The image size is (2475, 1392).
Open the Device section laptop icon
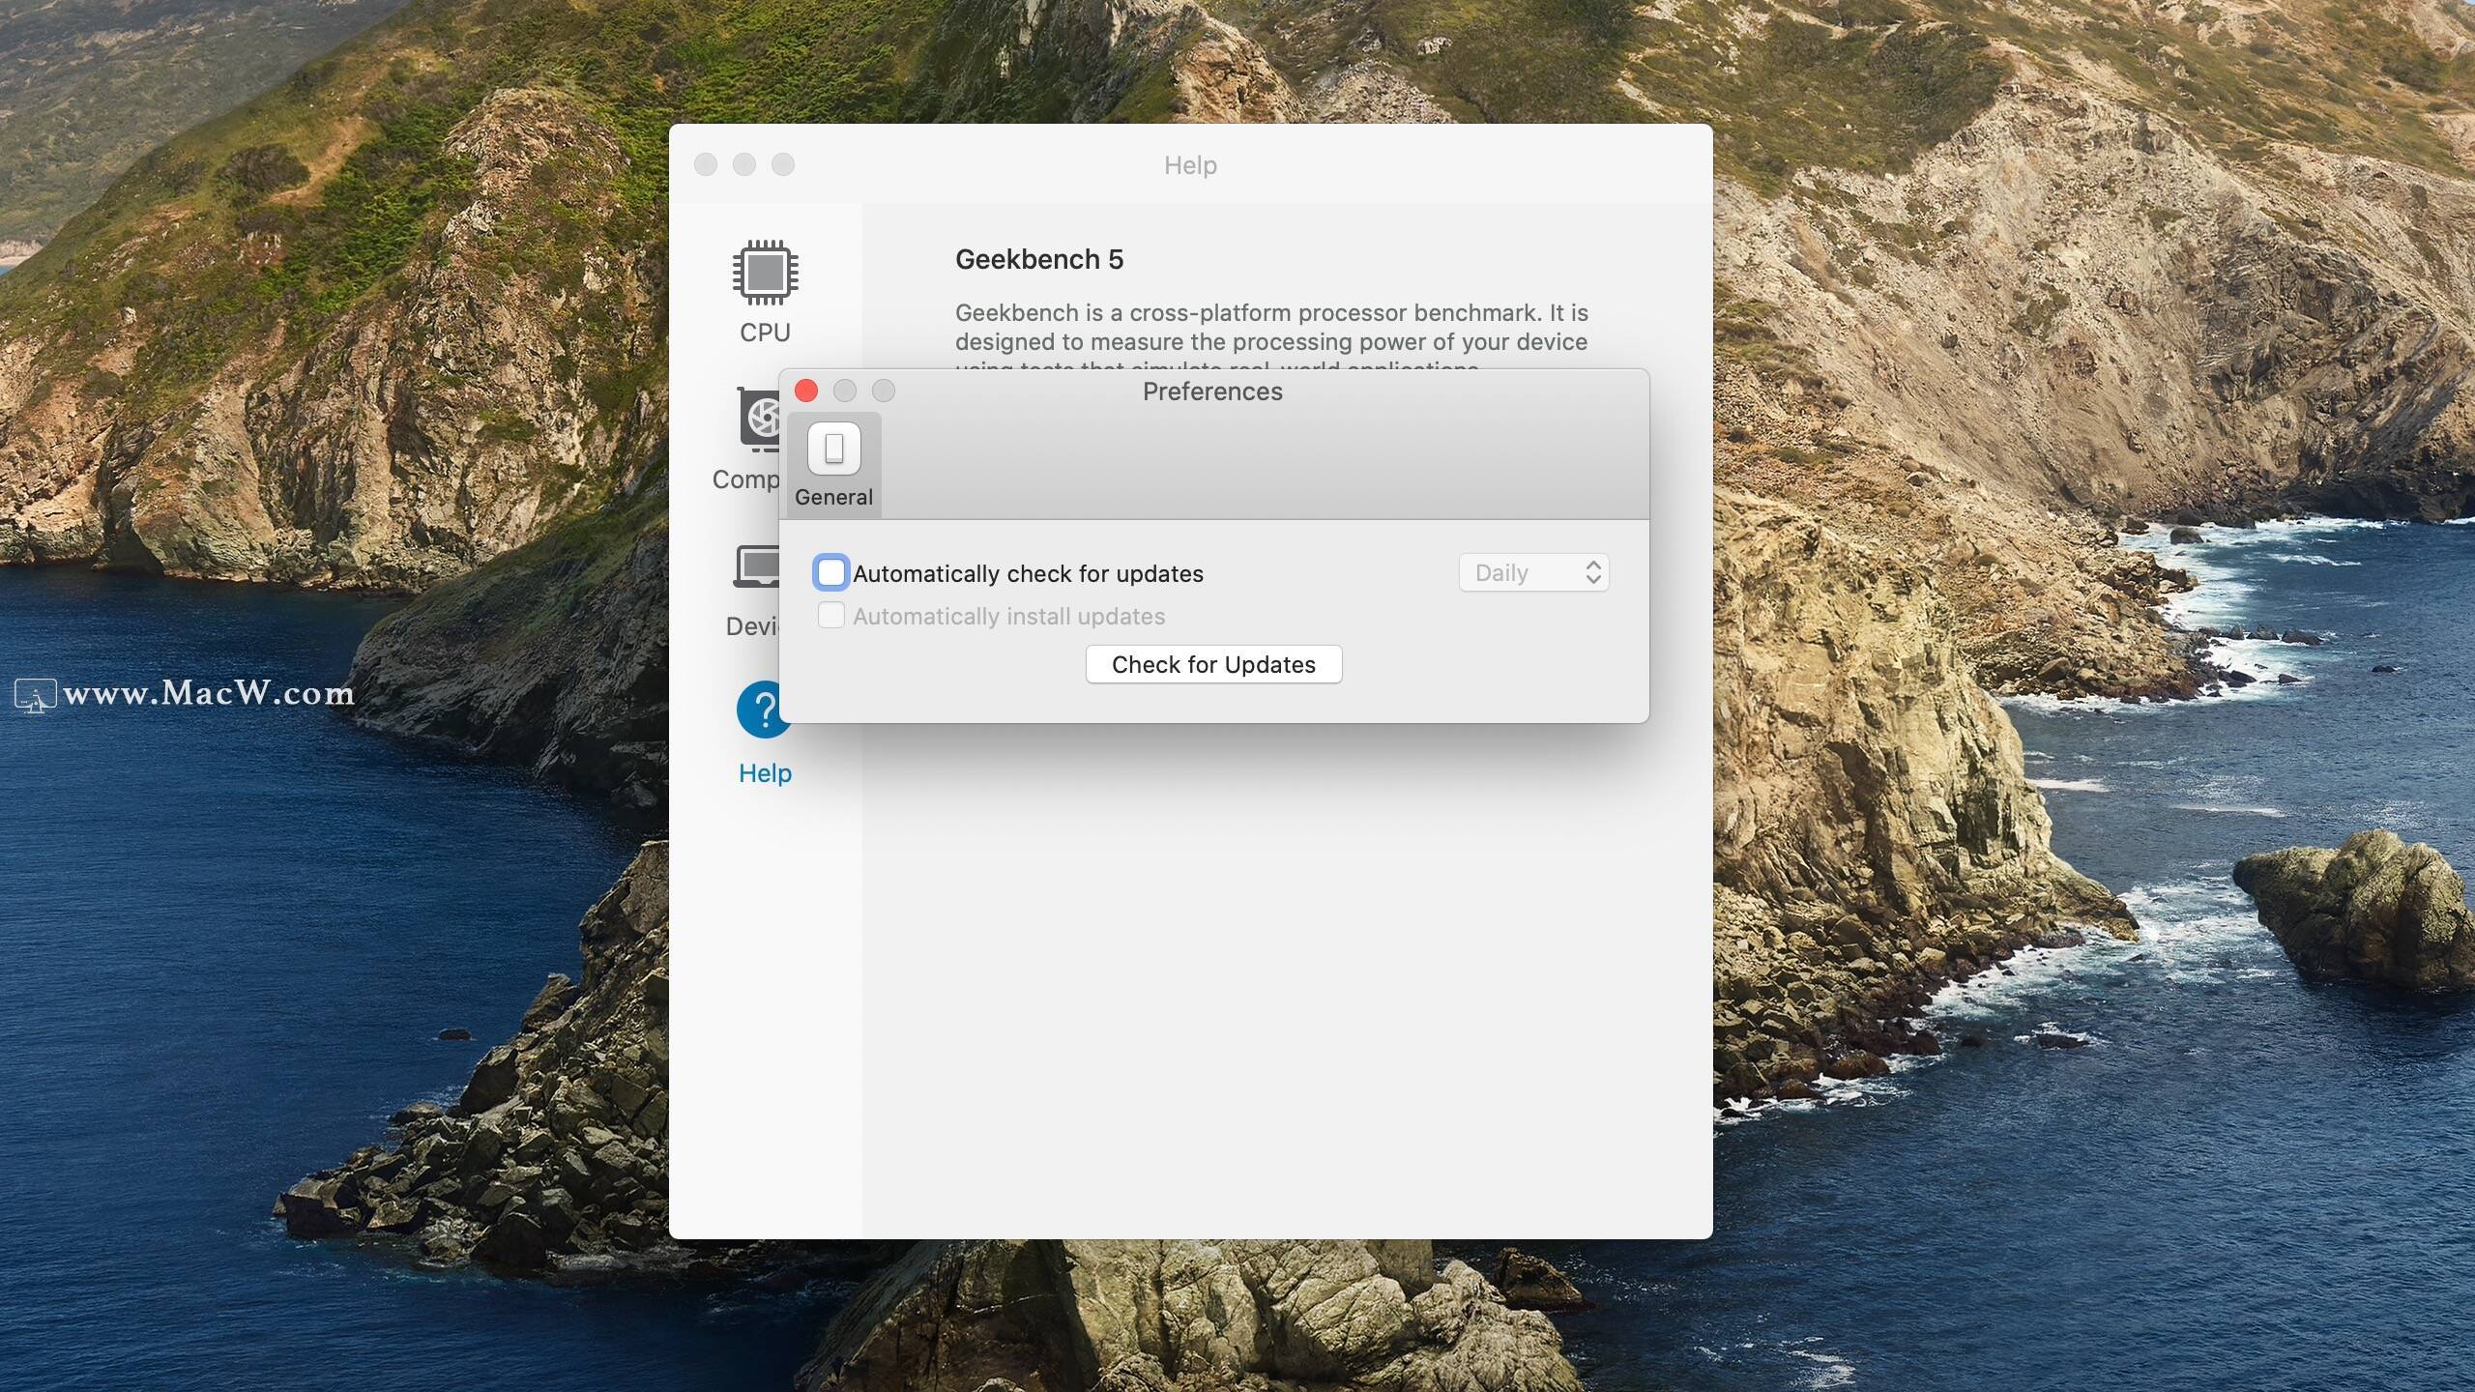tap(757, 567)
